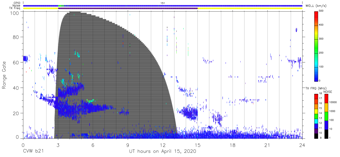Click the 300 tick on width colorbar

click(321, 39)
